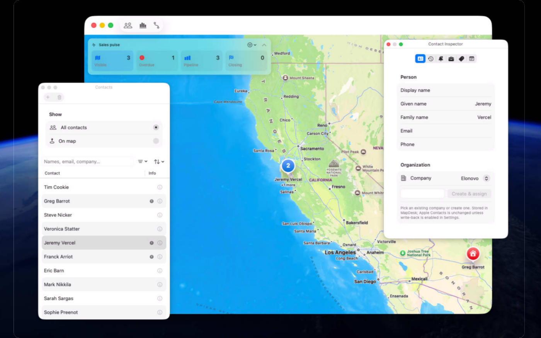541x338 pixels.
Task: Select Mark Nikkila in contact list
Action: click(104, 285)
